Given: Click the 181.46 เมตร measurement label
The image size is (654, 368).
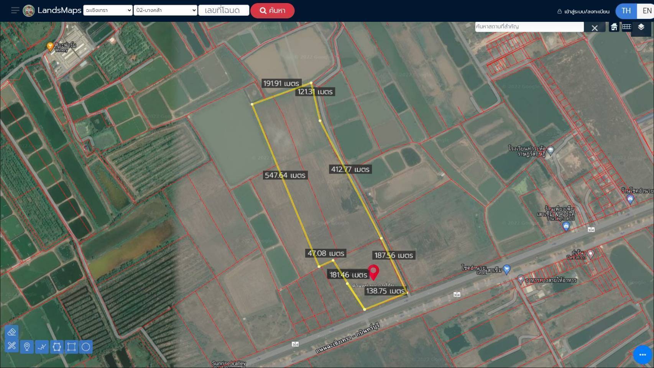Looking at the screenshot, I should (x=348, y=274).
